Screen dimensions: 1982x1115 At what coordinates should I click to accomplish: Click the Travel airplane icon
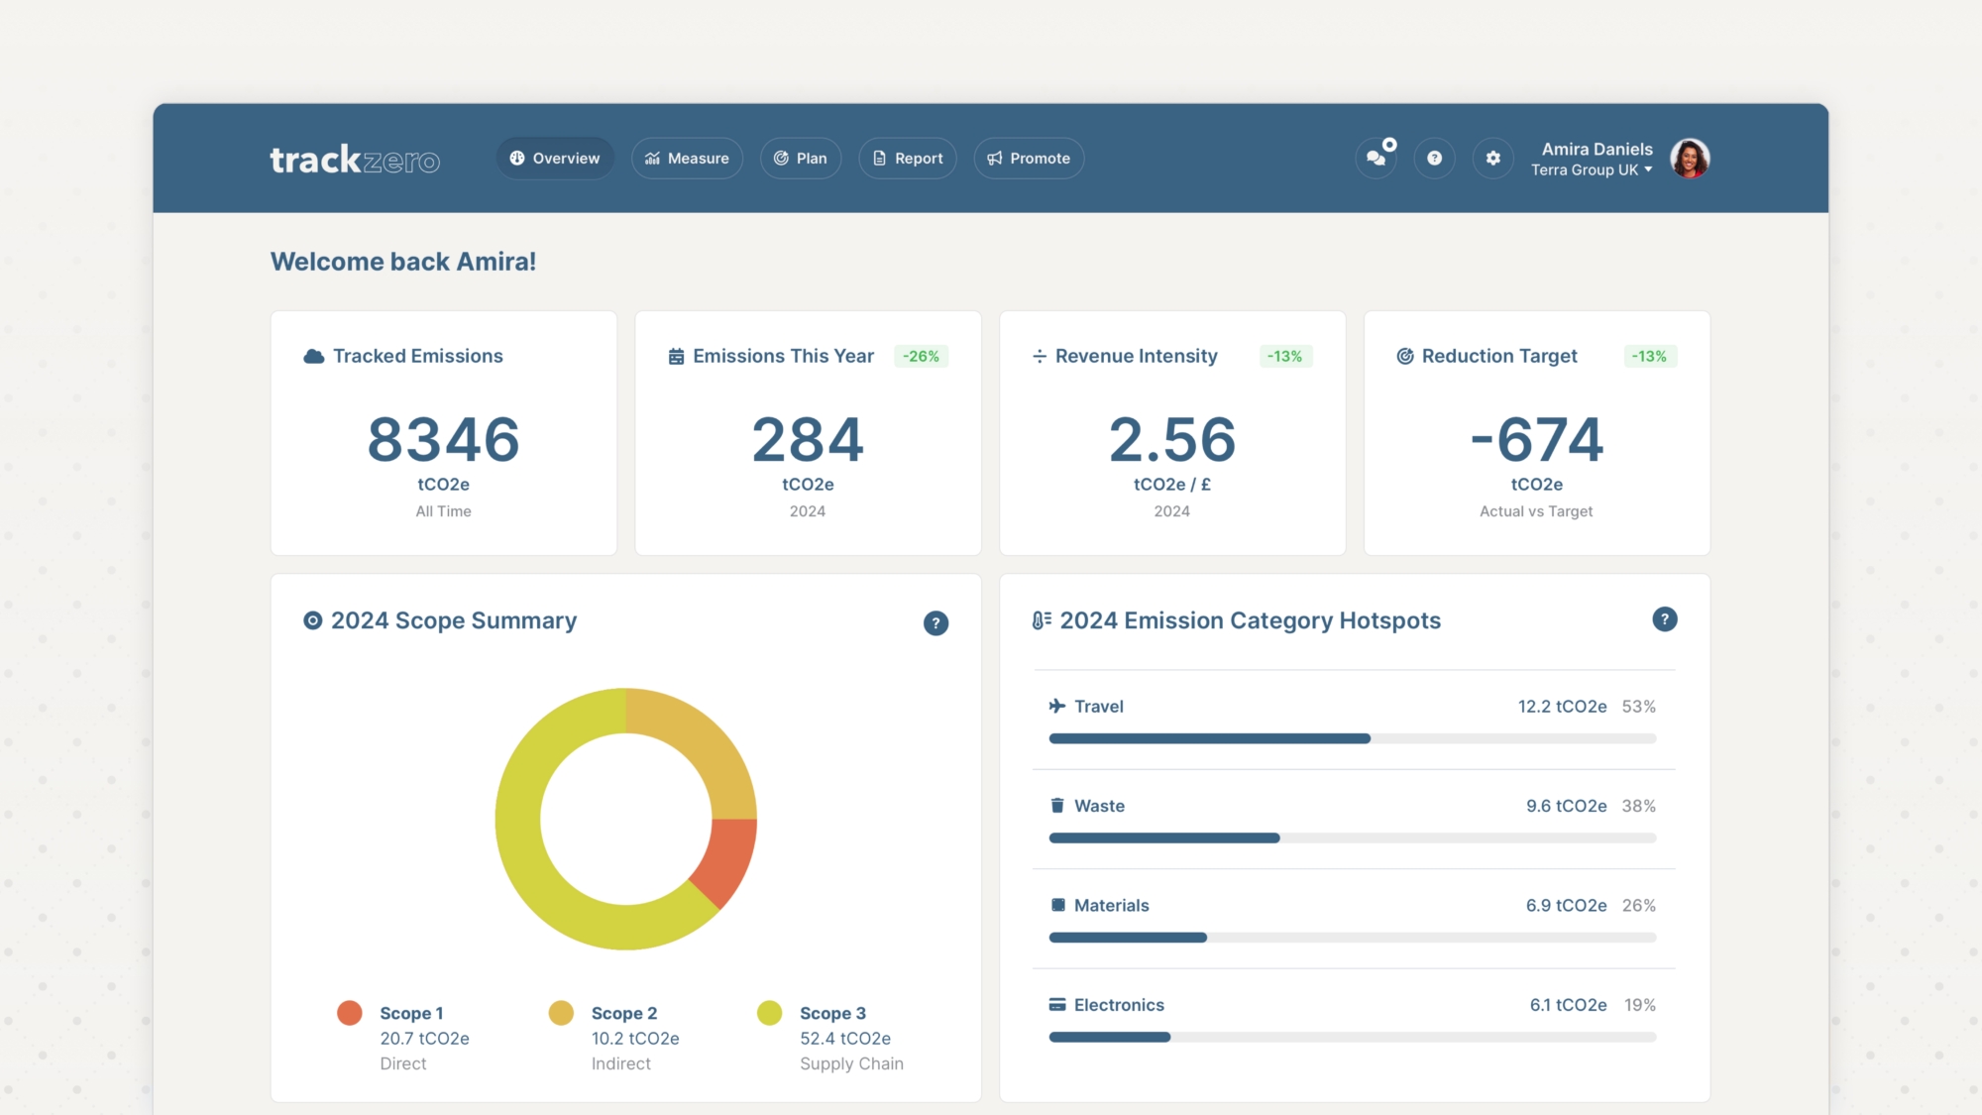click(1057, 707)
